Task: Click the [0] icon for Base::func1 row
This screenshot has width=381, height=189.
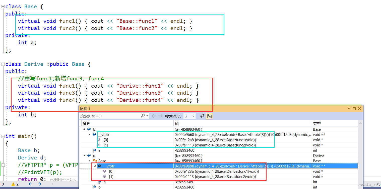Action: [x=99, y=140]
